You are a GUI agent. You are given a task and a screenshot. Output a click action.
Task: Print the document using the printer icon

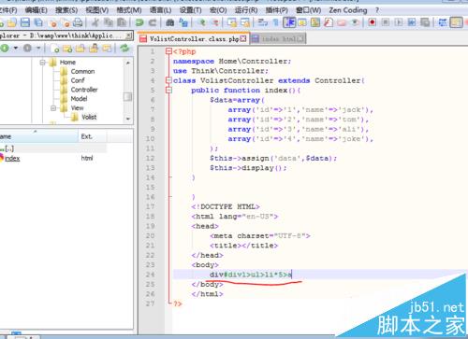78,22
